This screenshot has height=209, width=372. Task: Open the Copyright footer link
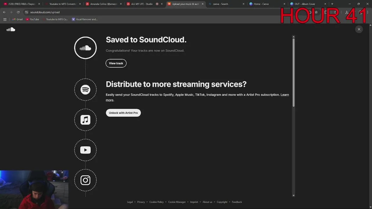pyautogui.click(x=222, y=202)
